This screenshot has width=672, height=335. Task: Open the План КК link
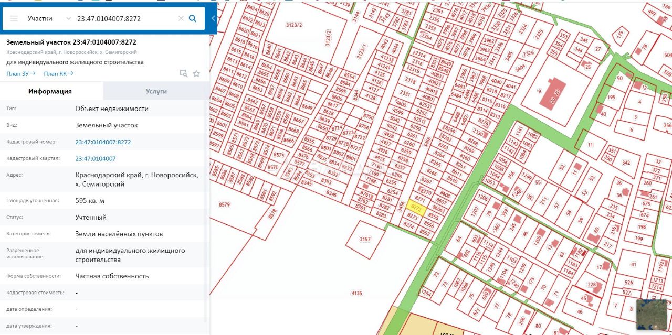[58, 74]
